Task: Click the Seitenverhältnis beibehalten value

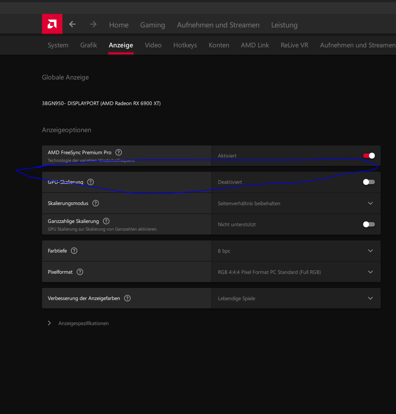Action: pyautogui.click(x=249, y=203)
